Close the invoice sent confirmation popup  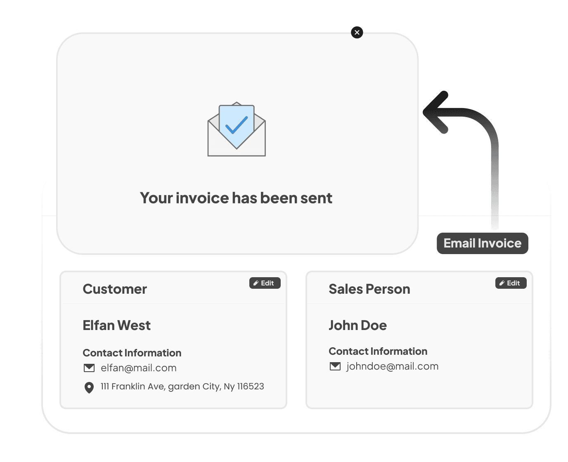[357, 32]
